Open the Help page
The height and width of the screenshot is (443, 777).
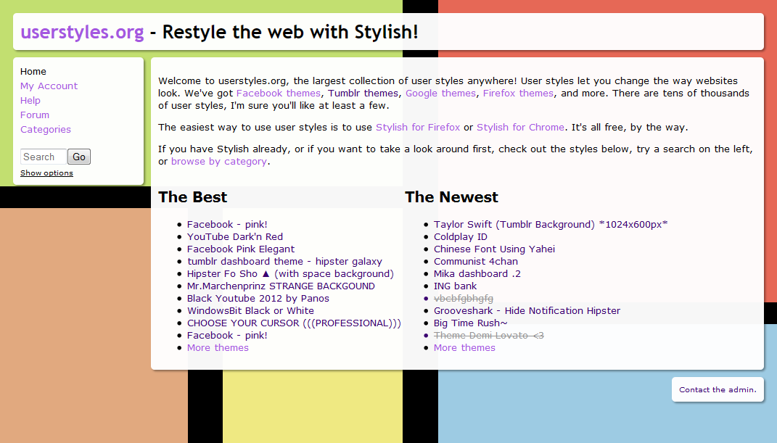click(x=30, y=101)
